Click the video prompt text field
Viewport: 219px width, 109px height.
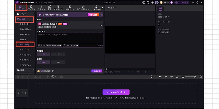tap(70, 38)
